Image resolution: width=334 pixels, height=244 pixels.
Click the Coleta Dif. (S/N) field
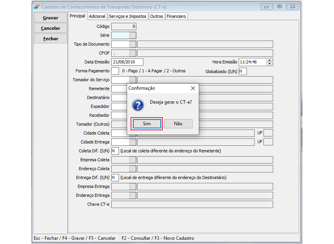[115, 151]
